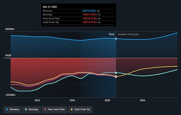Click the Cash From Op label in tooltip
Image resolution: width=181 pixels, height=115 pixels.
[51, 22]
